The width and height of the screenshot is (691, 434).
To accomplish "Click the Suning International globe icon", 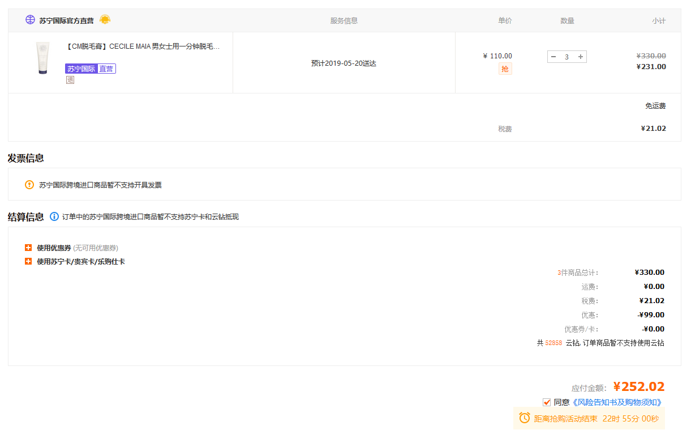I will (30, 20).
